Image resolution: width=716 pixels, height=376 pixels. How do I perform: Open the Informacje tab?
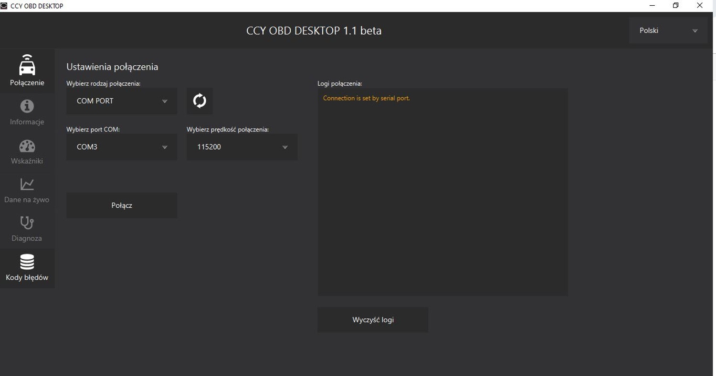click(x=27, y=112)
